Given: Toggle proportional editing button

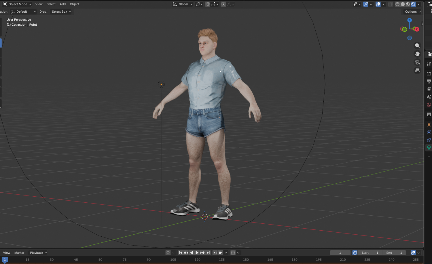Looking at the screenshot, I should (223, 4).
